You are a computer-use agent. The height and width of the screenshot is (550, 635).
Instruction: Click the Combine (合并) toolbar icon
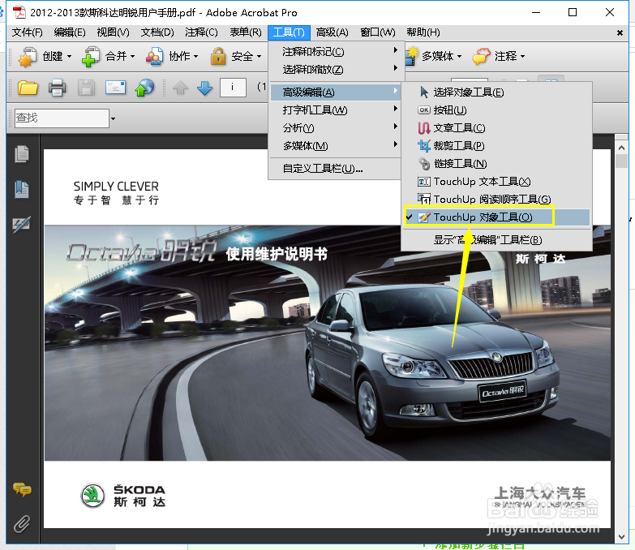91,56
